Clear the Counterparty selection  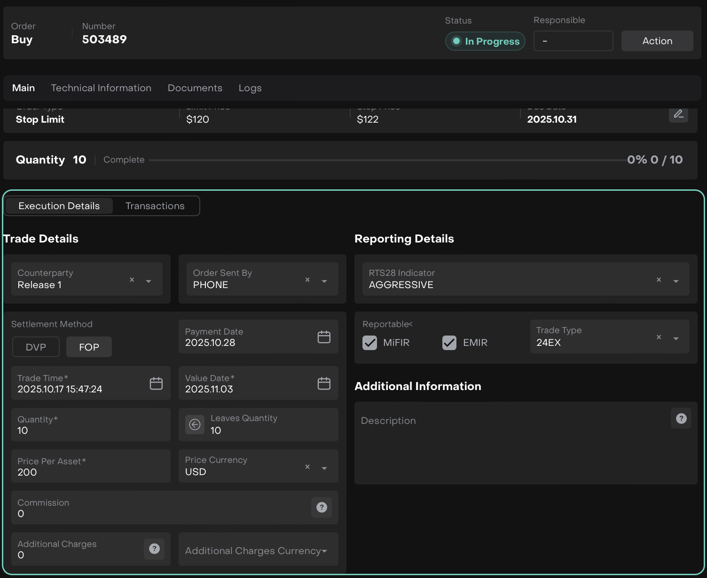[132, 280]
